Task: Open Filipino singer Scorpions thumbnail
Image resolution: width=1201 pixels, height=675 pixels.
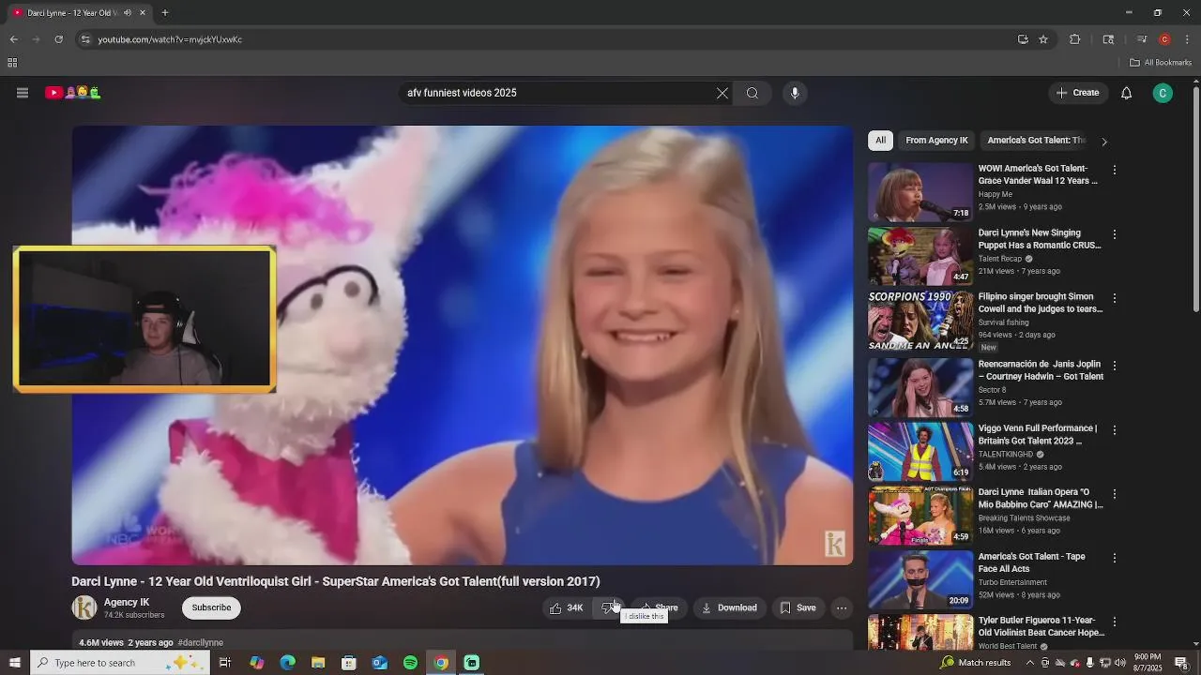Action: (920, 321)
